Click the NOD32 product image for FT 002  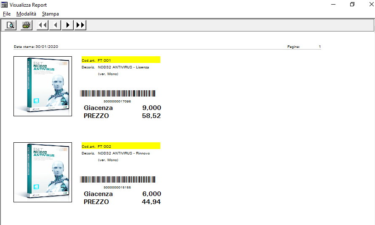point(43,172)
